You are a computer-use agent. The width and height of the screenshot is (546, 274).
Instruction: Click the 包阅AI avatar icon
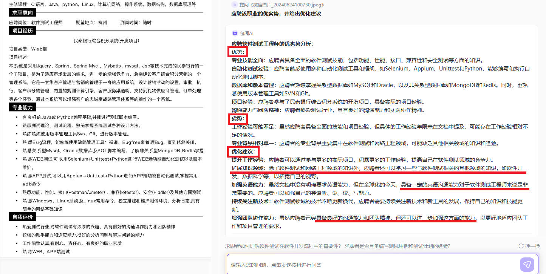click(235, 33)
